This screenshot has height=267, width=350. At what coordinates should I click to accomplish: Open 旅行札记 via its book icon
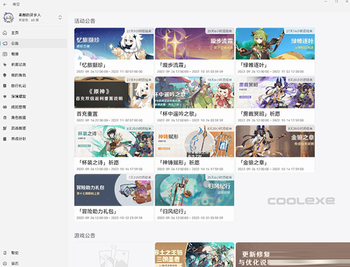[x=5, y=86]
